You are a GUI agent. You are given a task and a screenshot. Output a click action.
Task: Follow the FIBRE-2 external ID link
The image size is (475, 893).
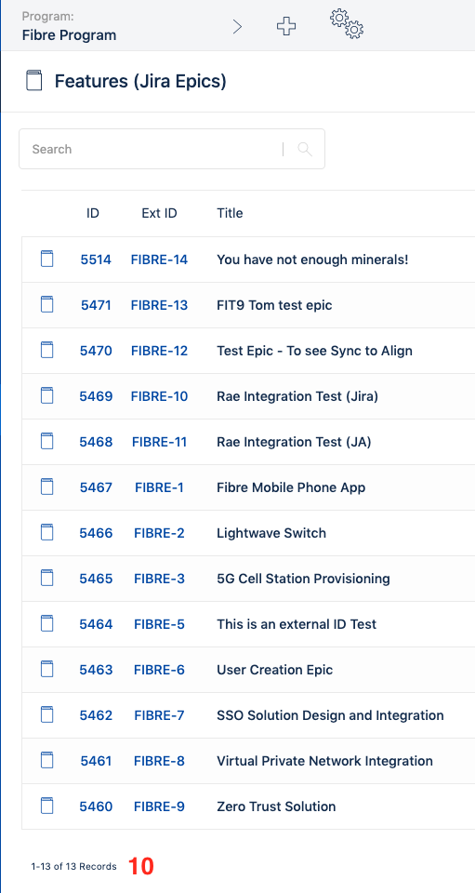[x=159, y=533]
